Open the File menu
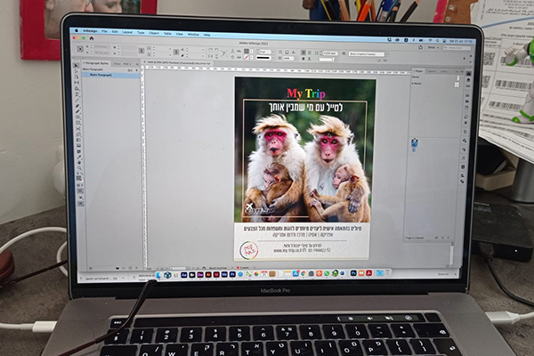 [104, 31]
